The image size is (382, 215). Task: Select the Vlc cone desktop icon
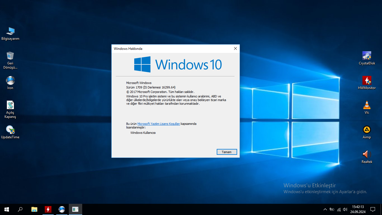point(367,107)
